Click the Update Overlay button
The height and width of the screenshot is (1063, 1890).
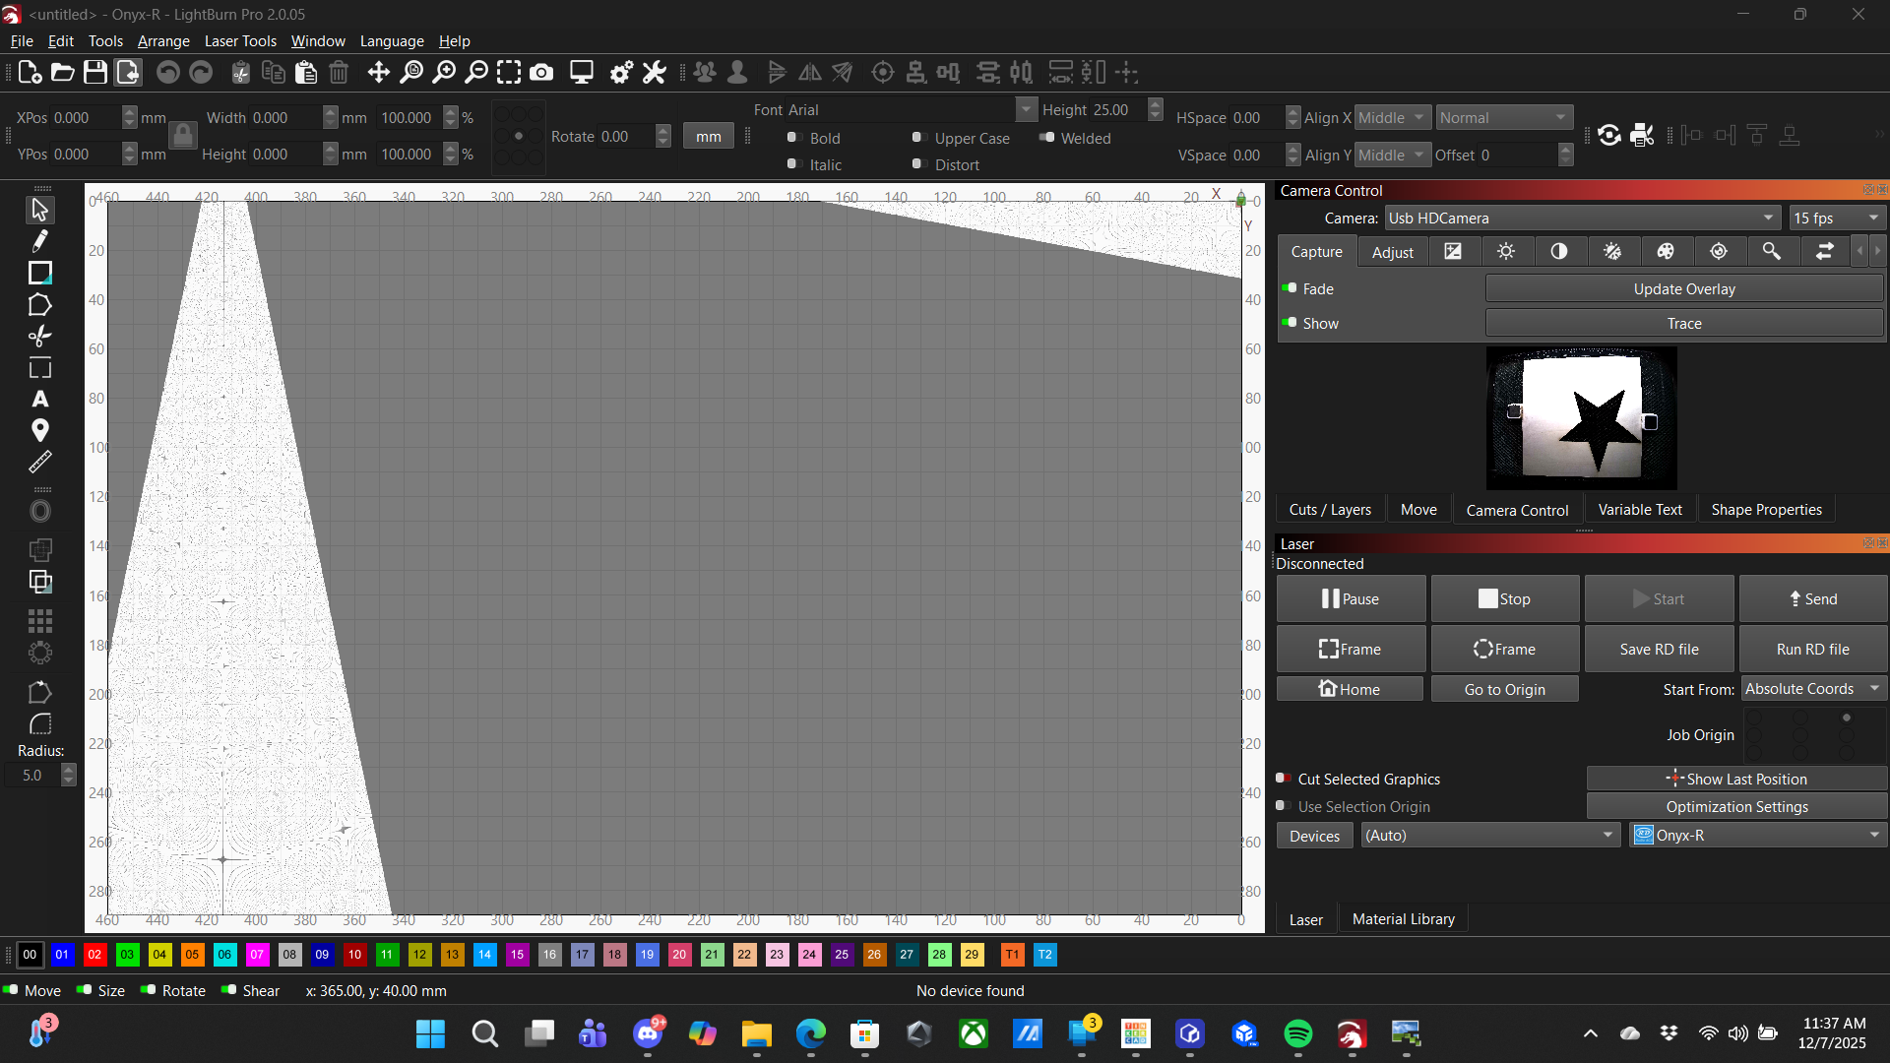(x=1683, y=288)
